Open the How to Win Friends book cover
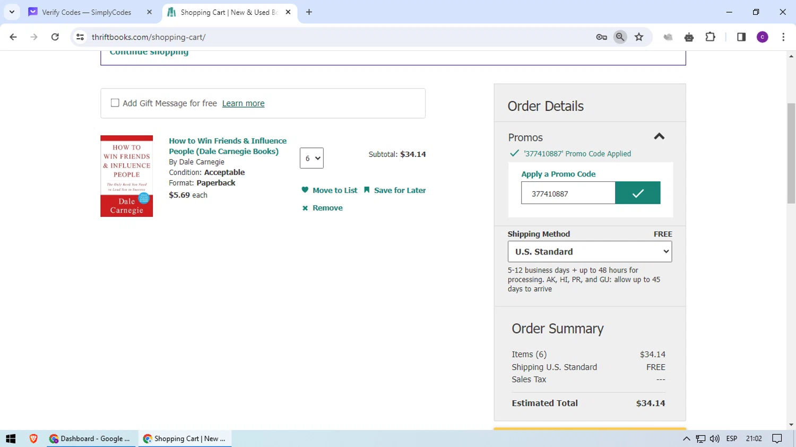Screen dimensions: 796x447 click(126, 176)
